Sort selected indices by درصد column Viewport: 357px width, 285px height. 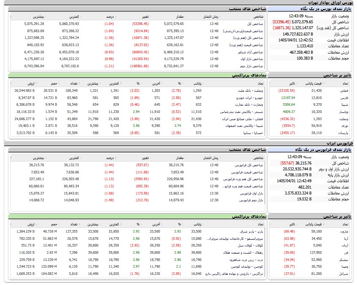point(110,17)
